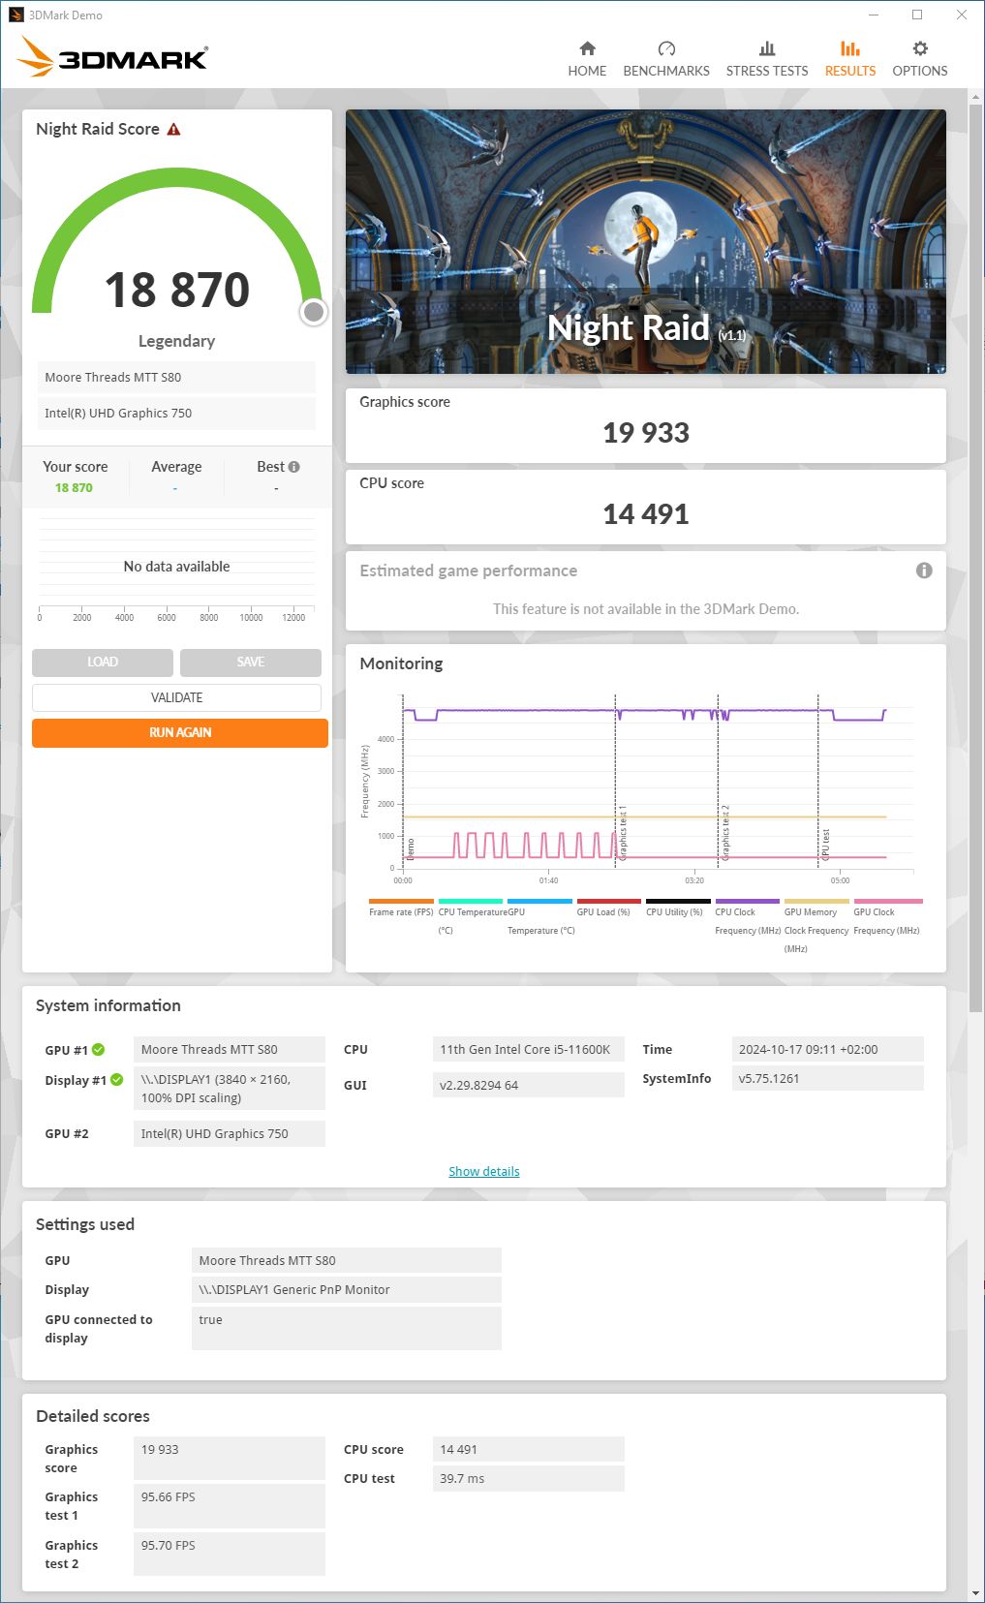Click the vertical scrollbar thumb
The height and width of the screenshot is (1603, 985).
(975, 558)
